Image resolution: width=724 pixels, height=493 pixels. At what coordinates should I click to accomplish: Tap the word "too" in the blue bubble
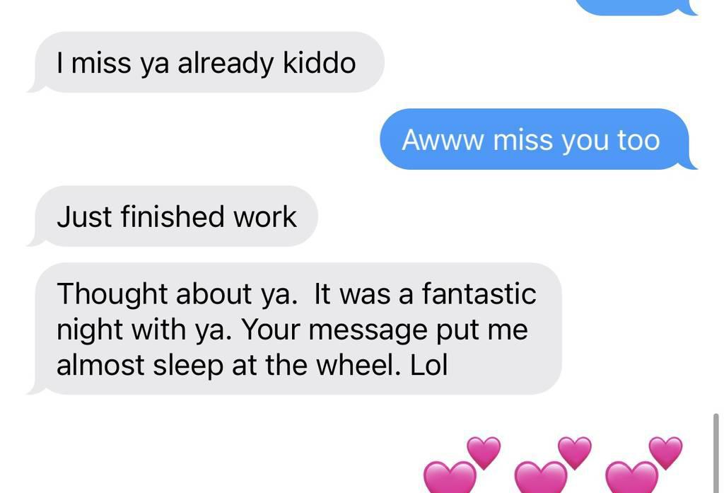(x=638, y=139)
